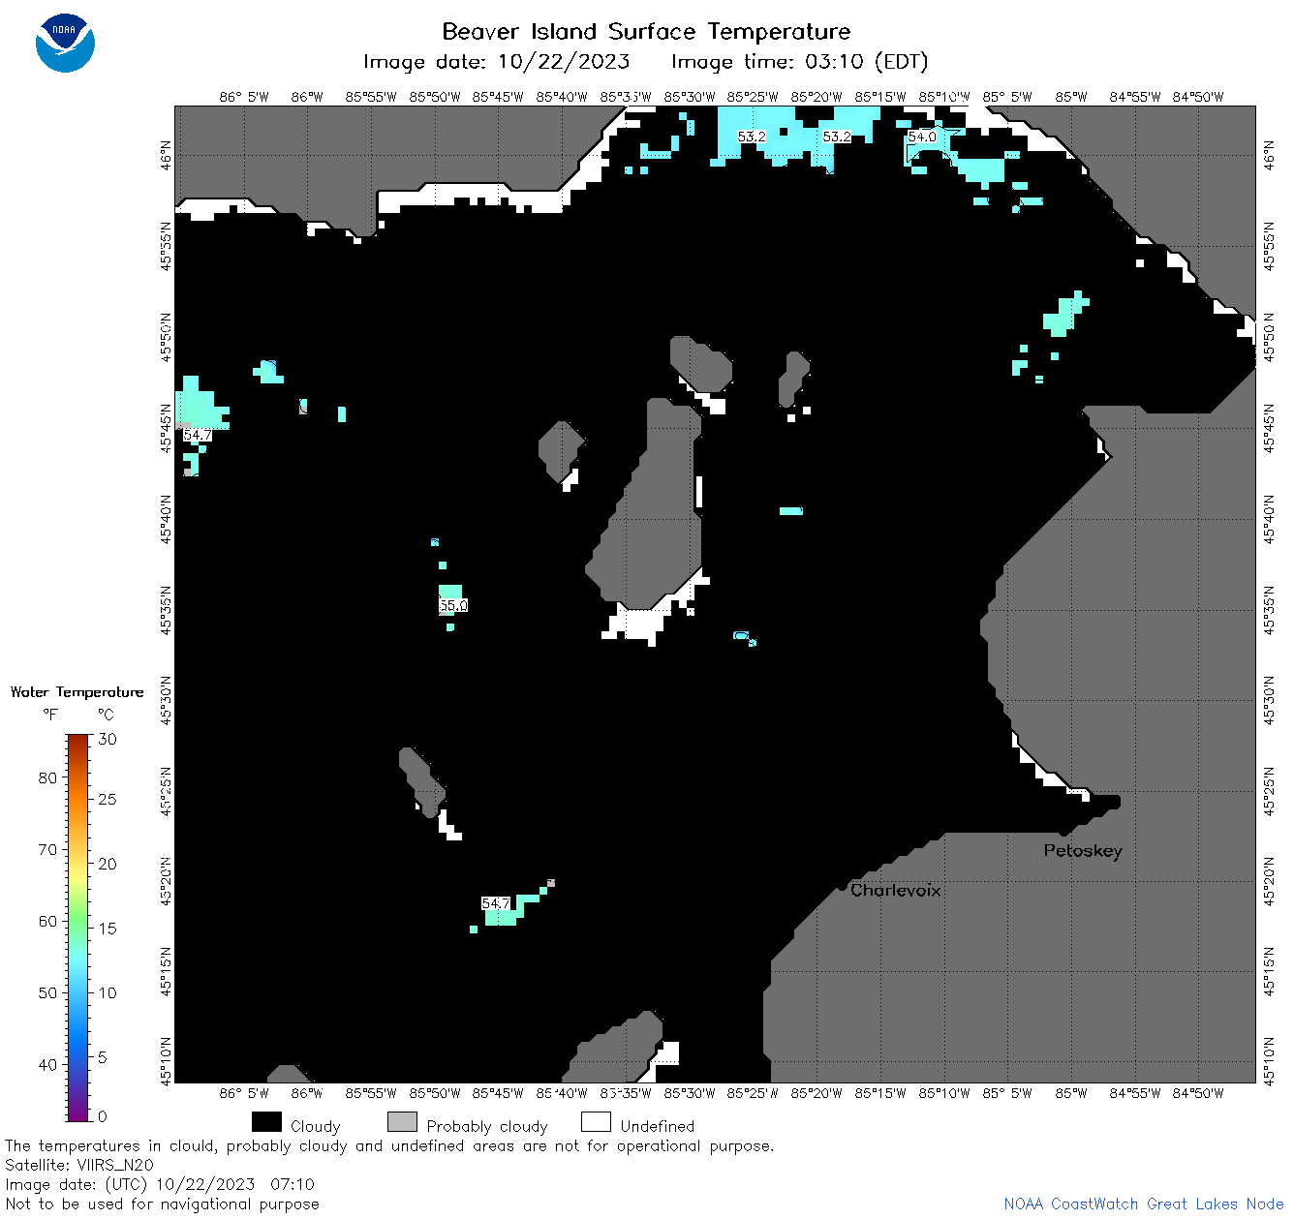Click the 'Image time: 03:10 (EDT)' text

click(x=799, y=62)
